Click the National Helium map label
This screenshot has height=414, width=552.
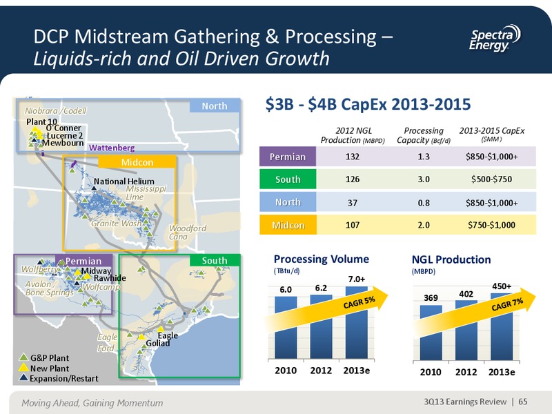pos(124,181)
